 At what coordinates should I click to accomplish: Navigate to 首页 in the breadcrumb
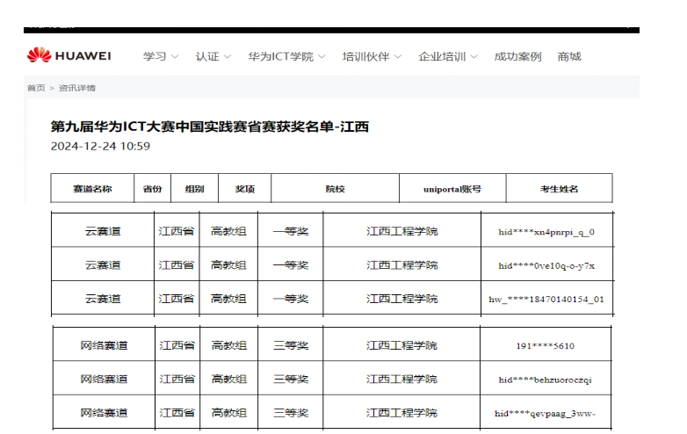(x=36, y=88)
